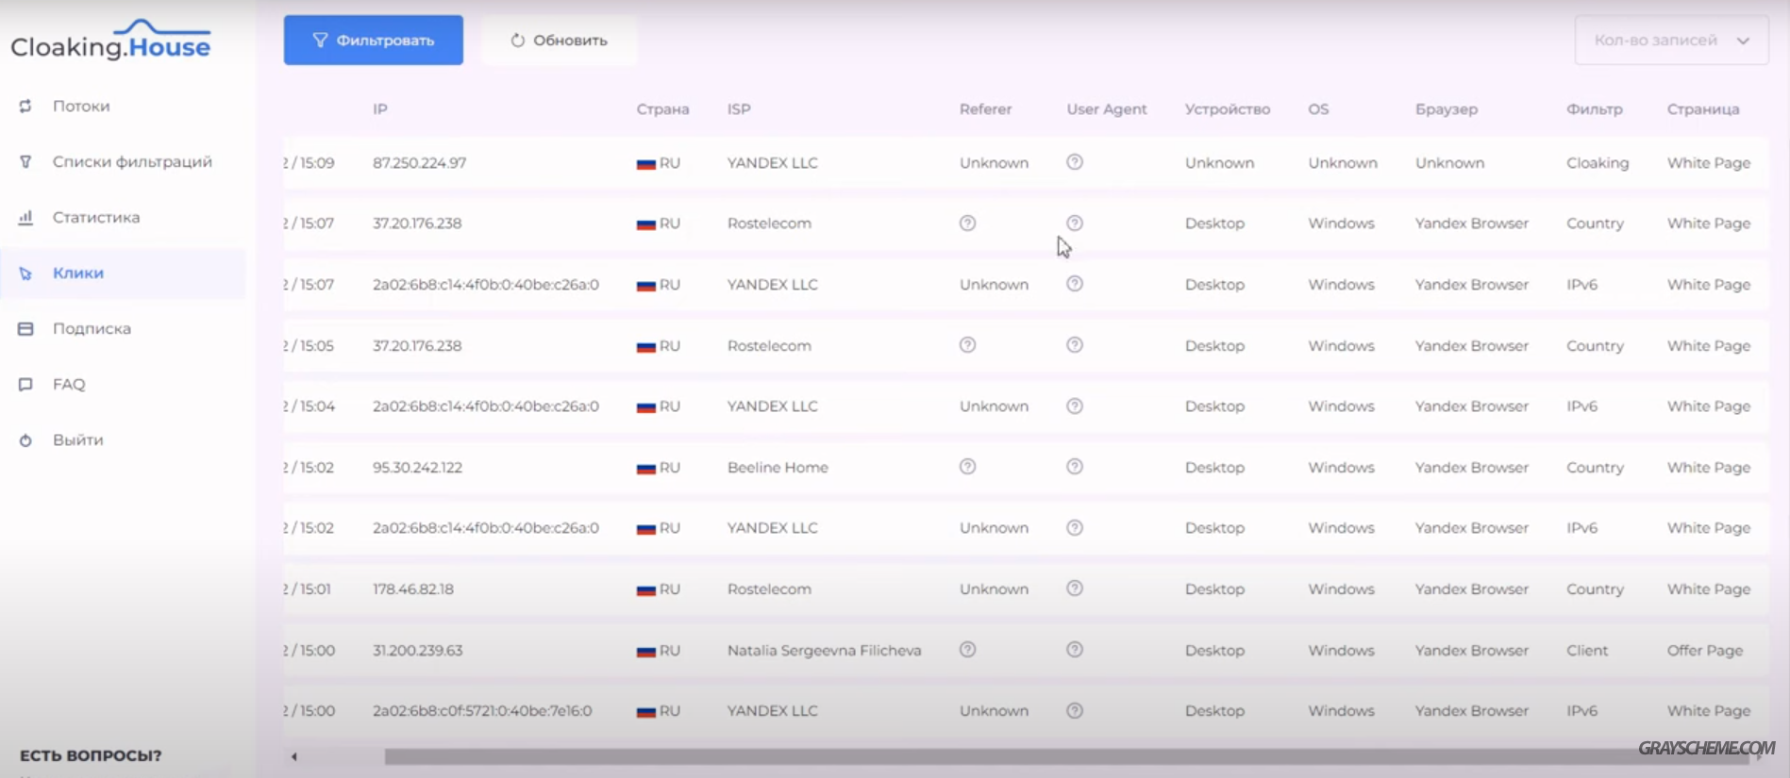Click the OS column header

[x=1318, y=108]
